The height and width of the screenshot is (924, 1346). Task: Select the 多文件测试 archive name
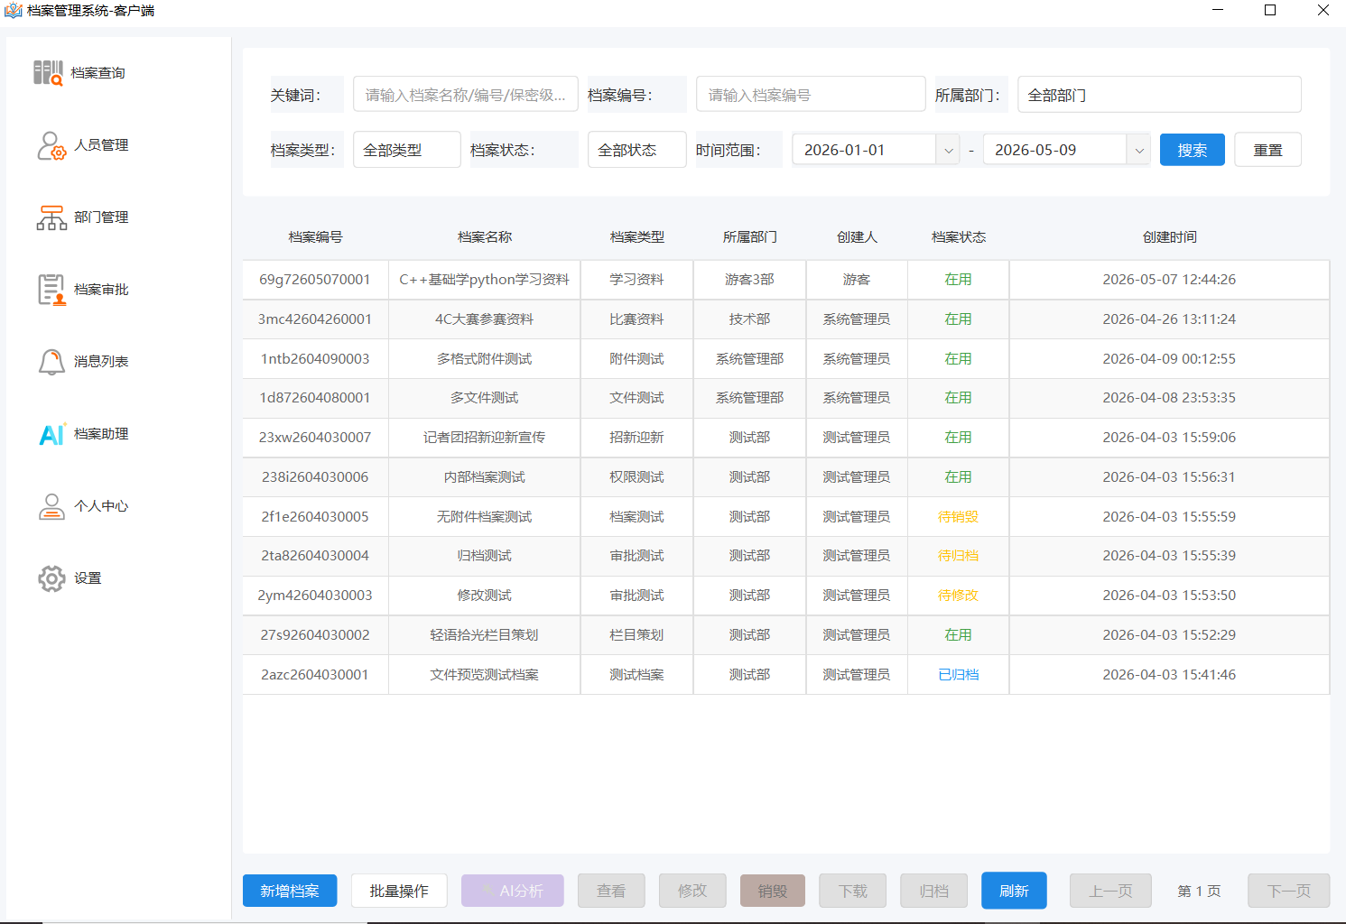[x=484, y=398]
